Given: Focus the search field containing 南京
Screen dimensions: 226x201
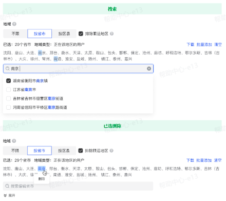Looking at the screenshot, I should [x=78, y=69].
